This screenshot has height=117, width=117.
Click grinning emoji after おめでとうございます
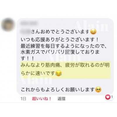click(93, 32)
